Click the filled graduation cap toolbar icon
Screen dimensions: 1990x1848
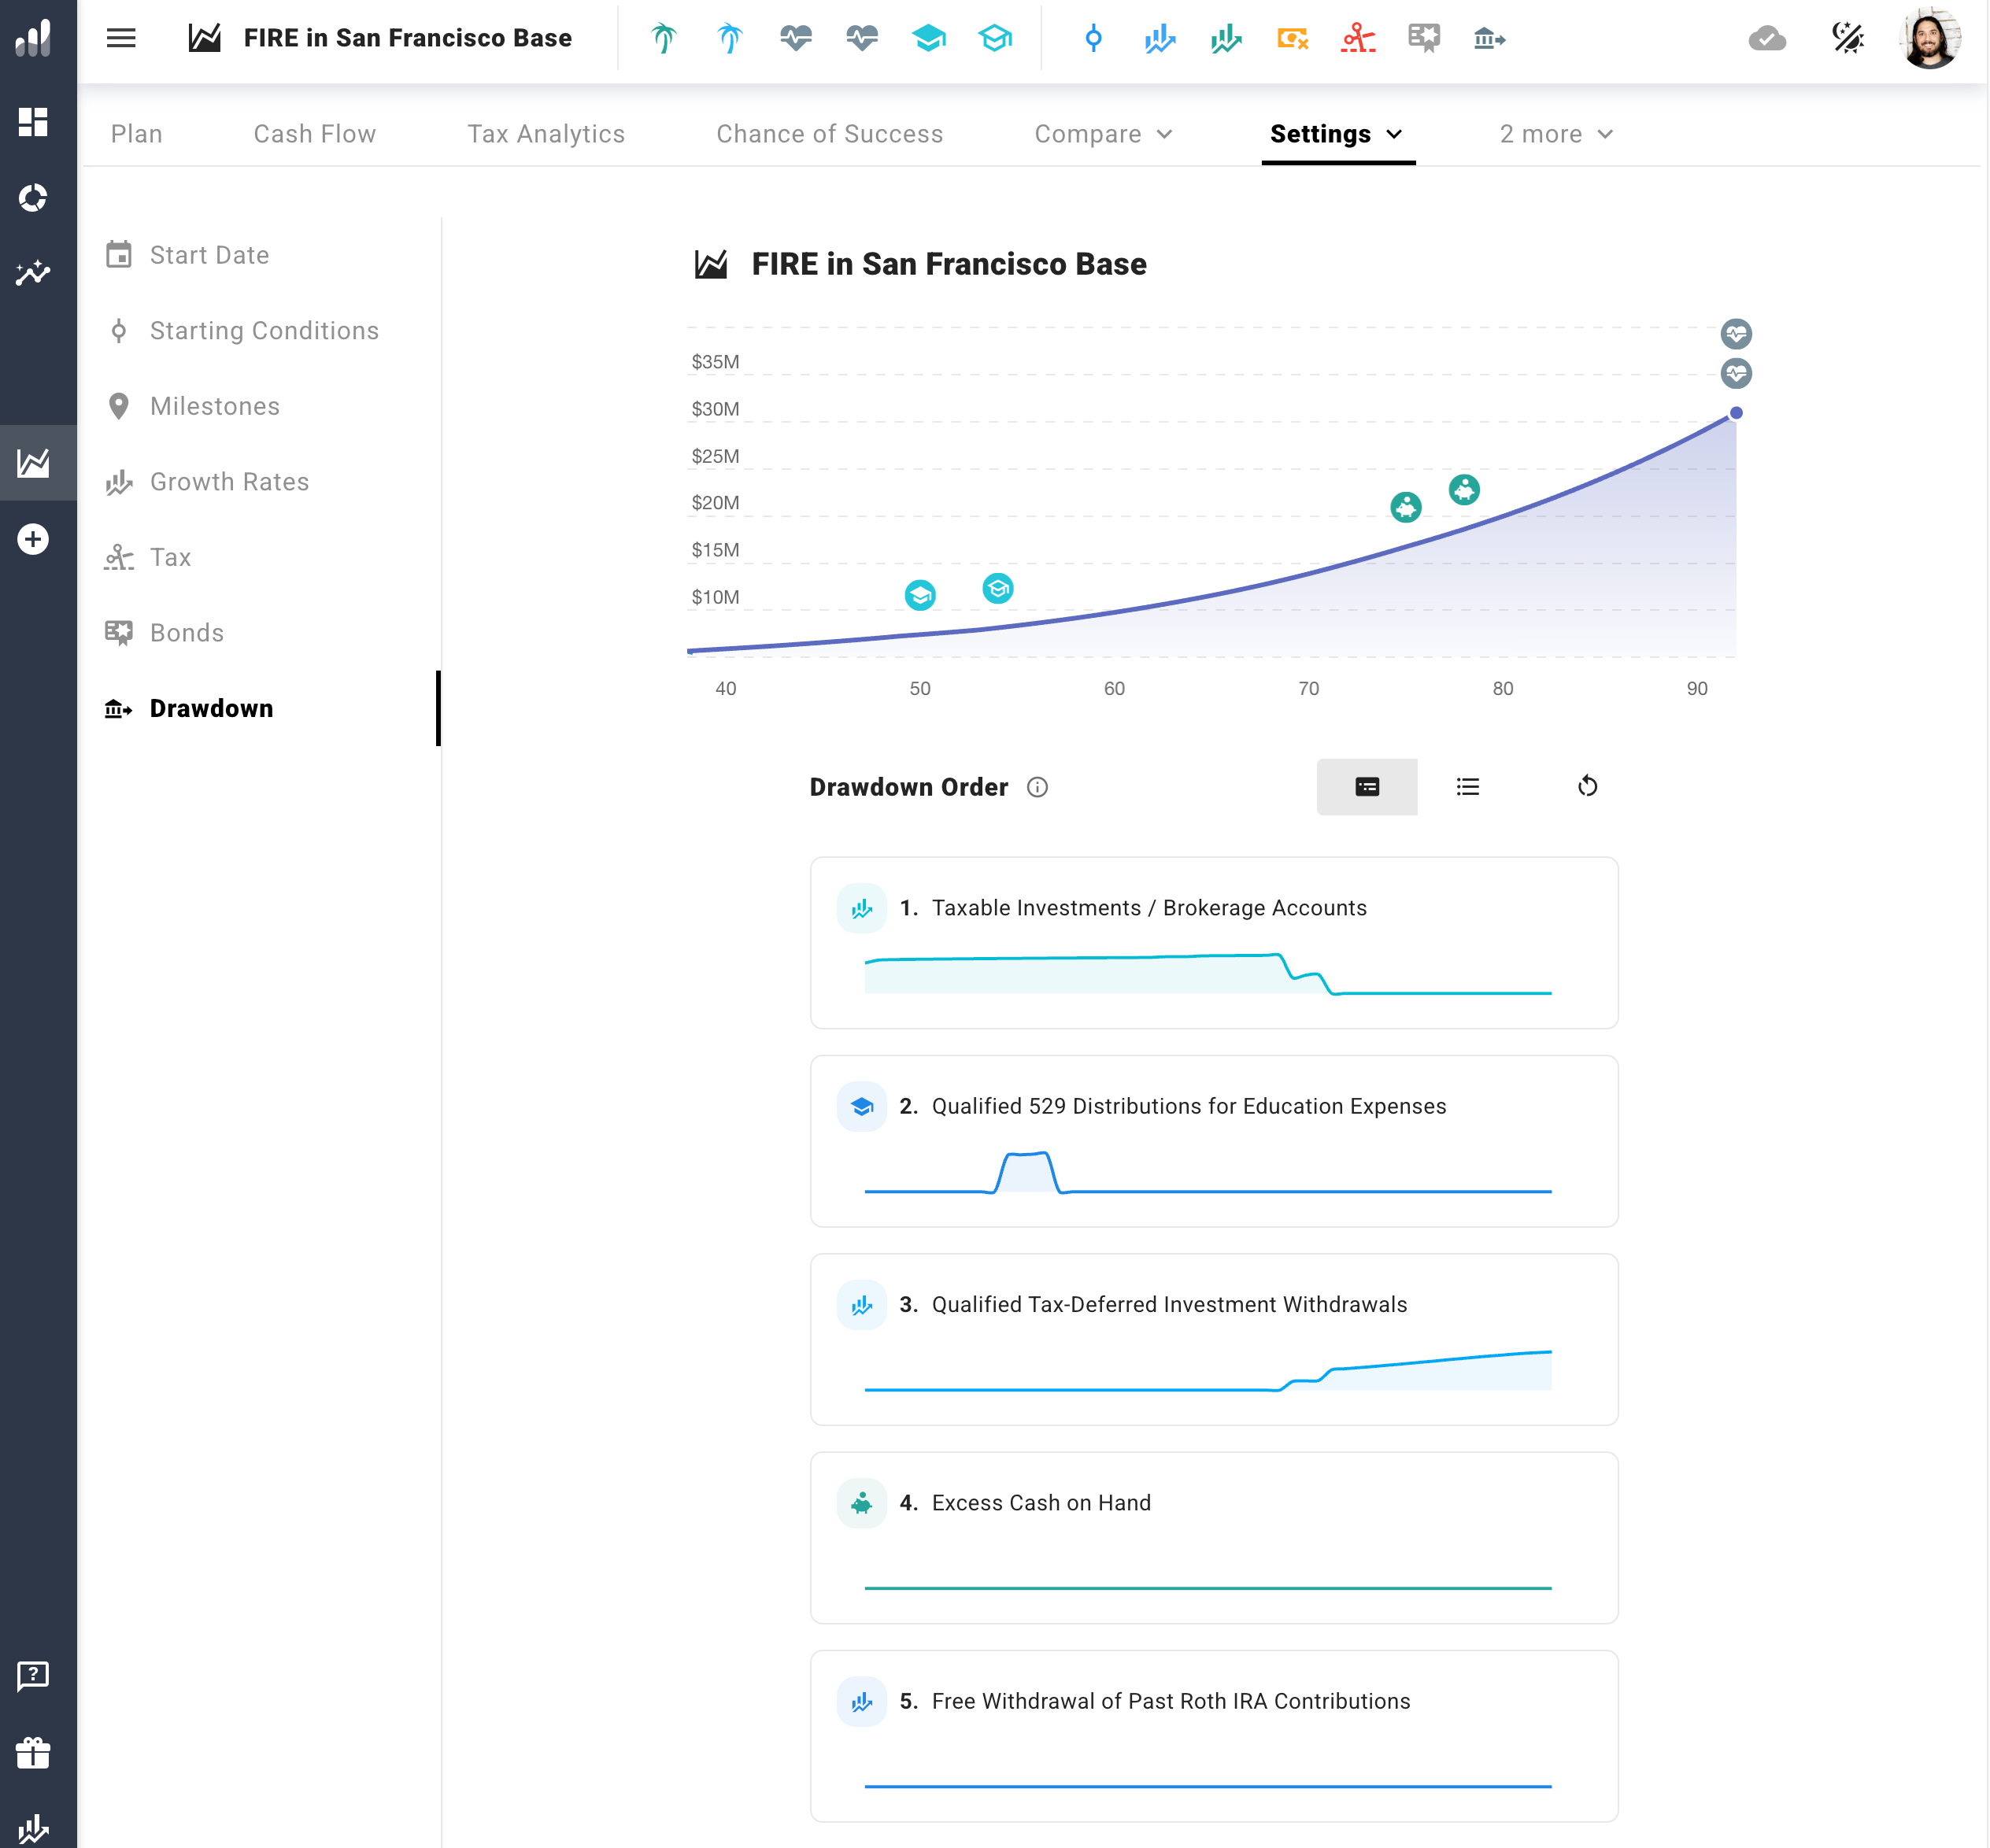pyautogui.click(x=928, y=38)
